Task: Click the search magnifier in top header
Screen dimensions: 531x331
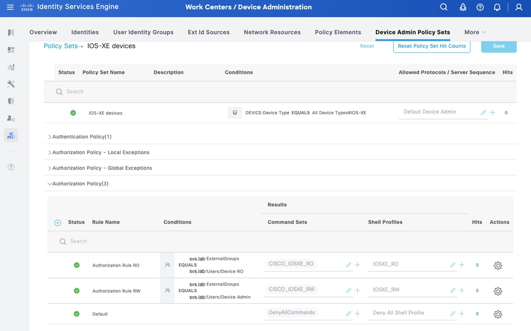Action: [x=444, y=7]
